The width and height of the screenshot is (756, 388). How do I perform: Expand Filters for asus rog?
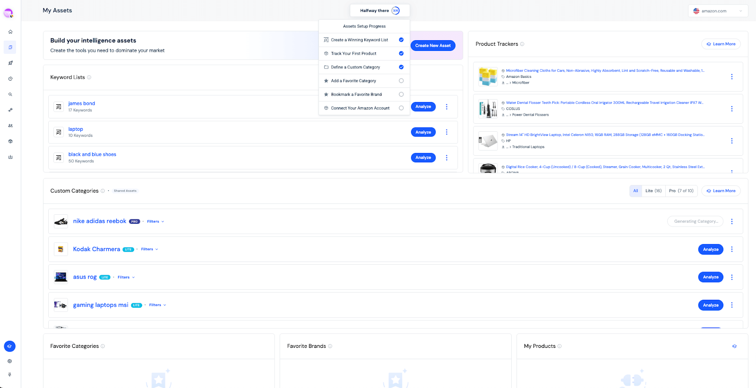(x=126, y=277)
